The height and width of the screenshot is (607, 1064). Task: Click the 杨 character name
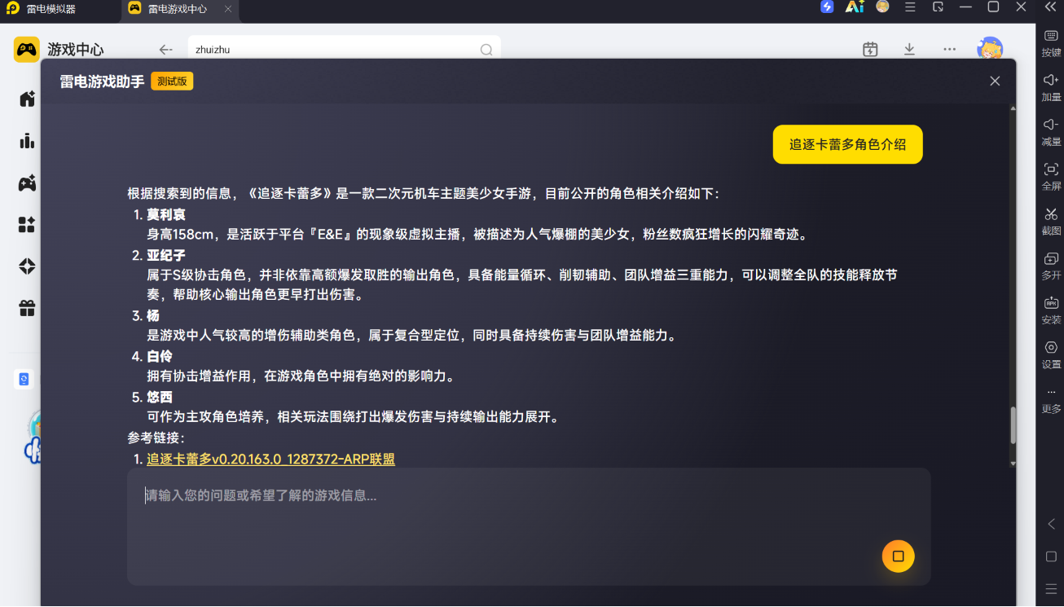click(153, 315)
